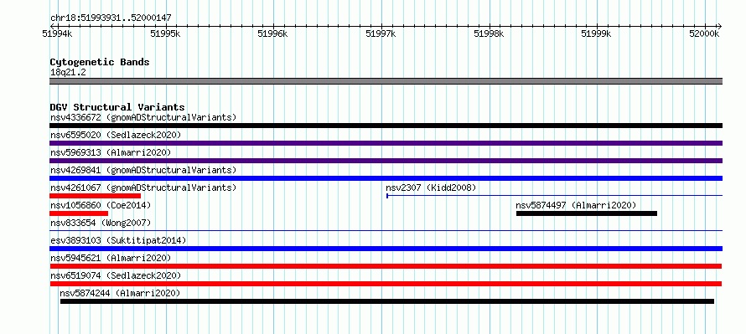
Task: Select the short red nsv1056860 bar
Action: coord(79,213)
